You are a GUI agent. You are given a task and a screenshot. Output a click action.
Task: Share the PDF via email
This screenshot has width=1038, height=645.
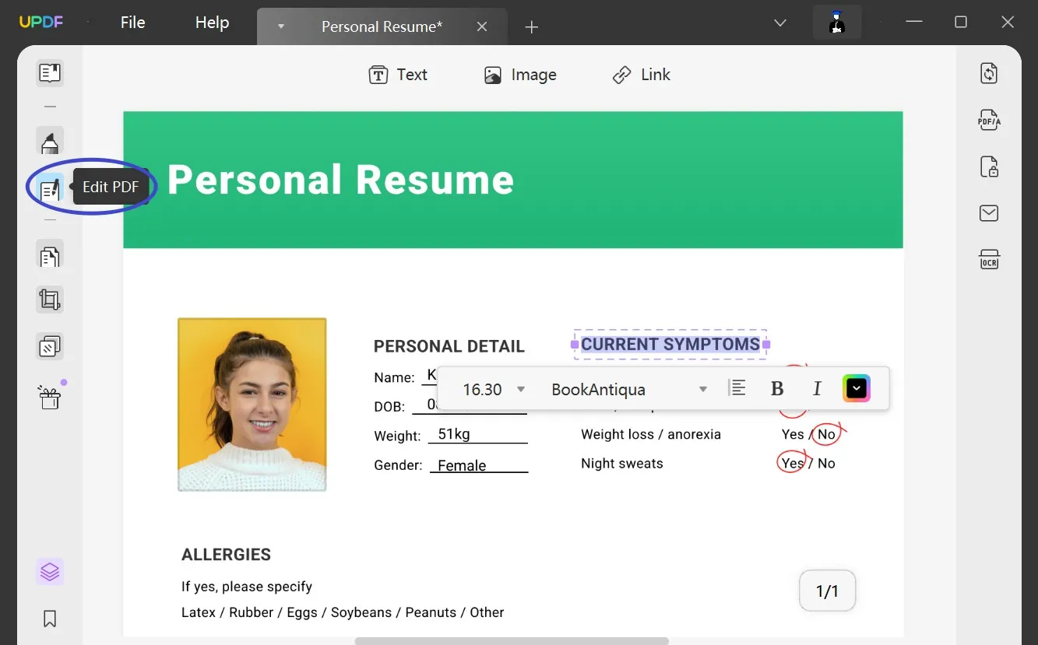click(989, 212)
